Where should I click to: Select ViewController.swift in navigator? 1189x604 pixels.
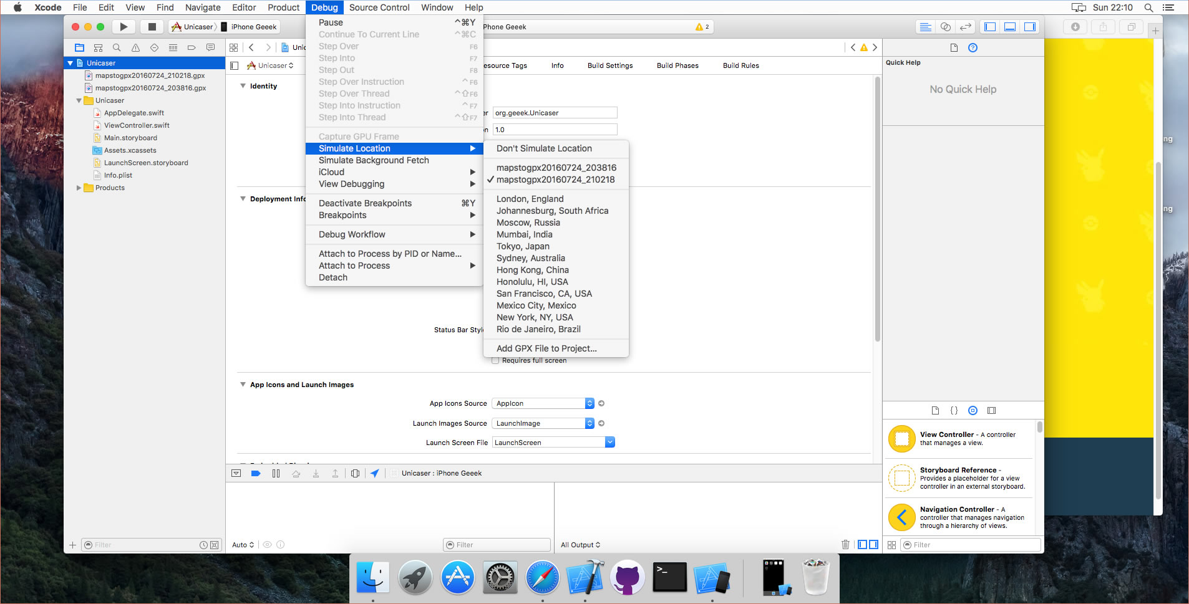point(137,125)
